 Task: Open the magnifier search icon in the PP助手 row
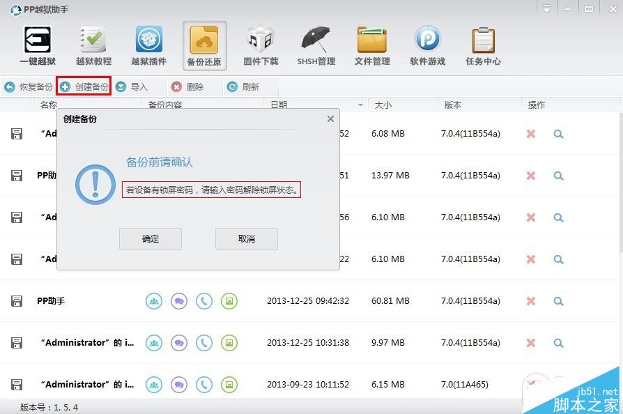click(558, 301)
